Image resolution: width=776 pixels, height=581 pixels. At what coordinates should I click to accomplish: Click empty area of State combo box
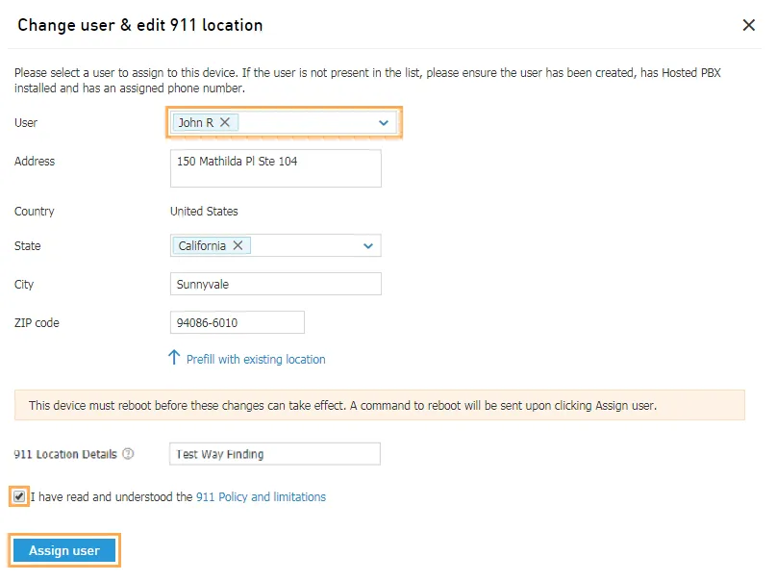coord(306,245)
